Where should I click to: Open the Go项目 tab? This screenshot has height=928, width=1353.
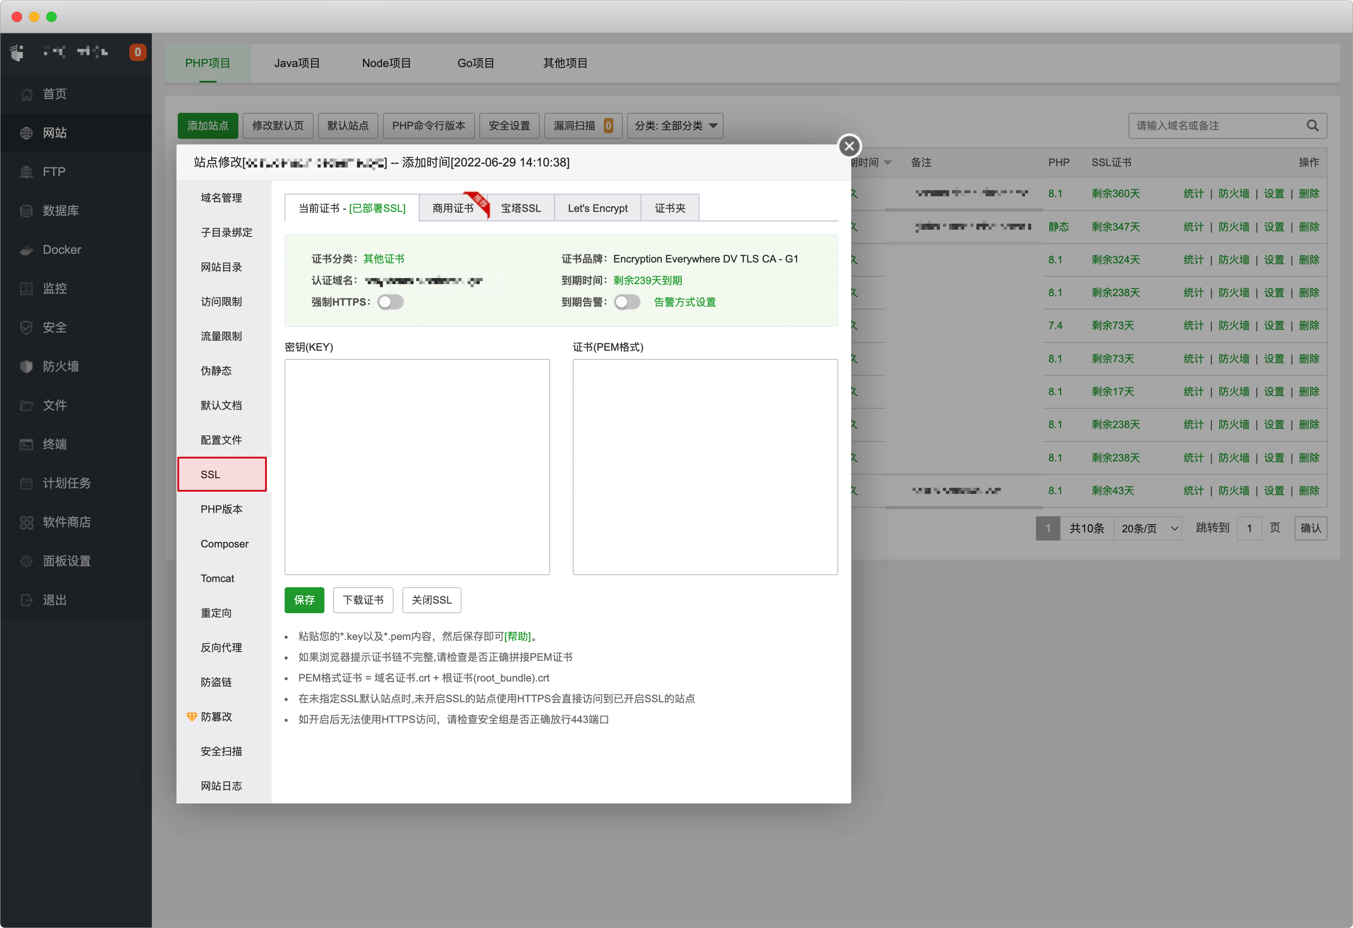476,63
